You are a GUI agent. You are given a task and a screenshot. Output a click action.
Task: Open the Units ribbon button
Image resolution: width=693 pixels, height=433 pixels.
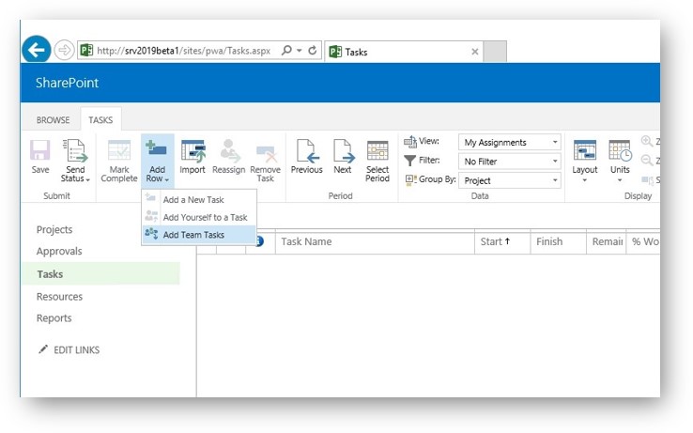[x=620, y=161]
